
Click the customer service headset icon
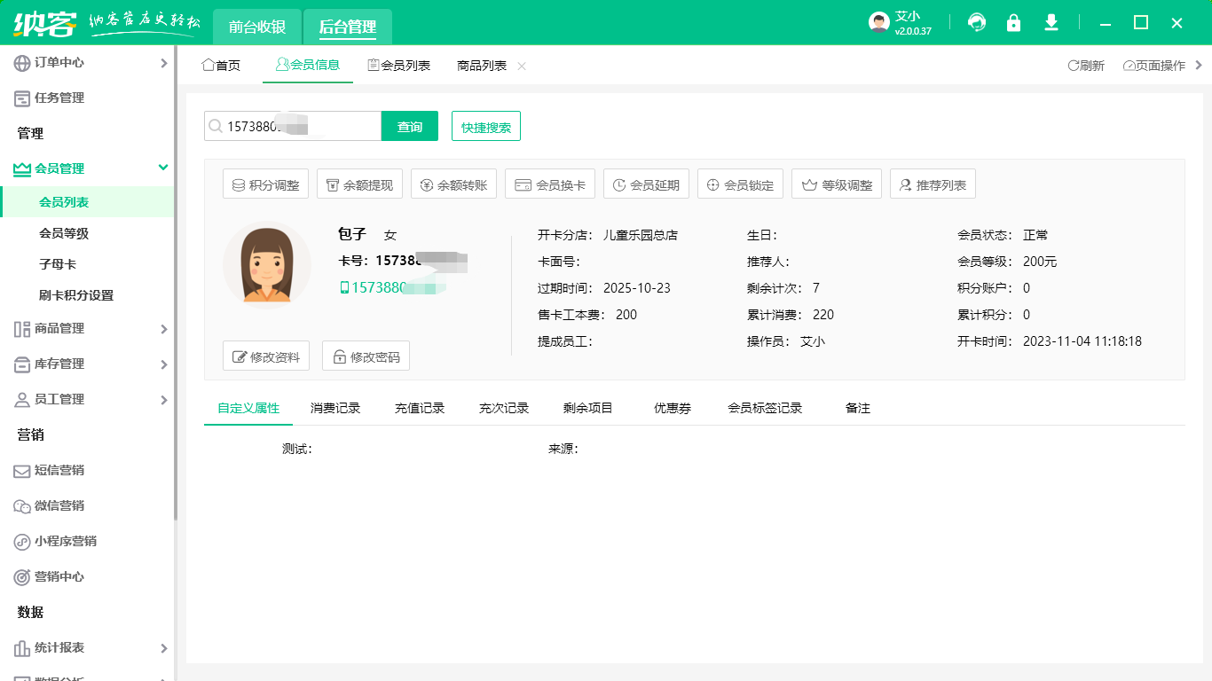[x=977, y=23]
